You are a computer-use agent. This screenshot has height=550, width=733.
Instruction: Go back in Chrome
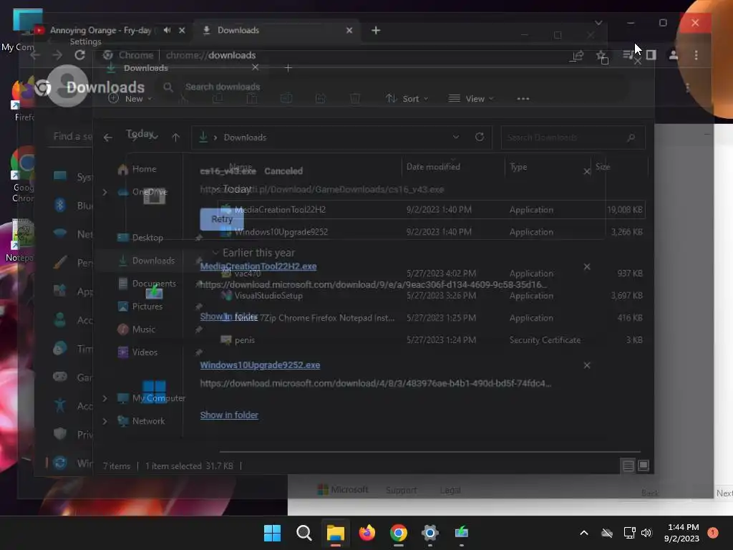click(35, 55)
